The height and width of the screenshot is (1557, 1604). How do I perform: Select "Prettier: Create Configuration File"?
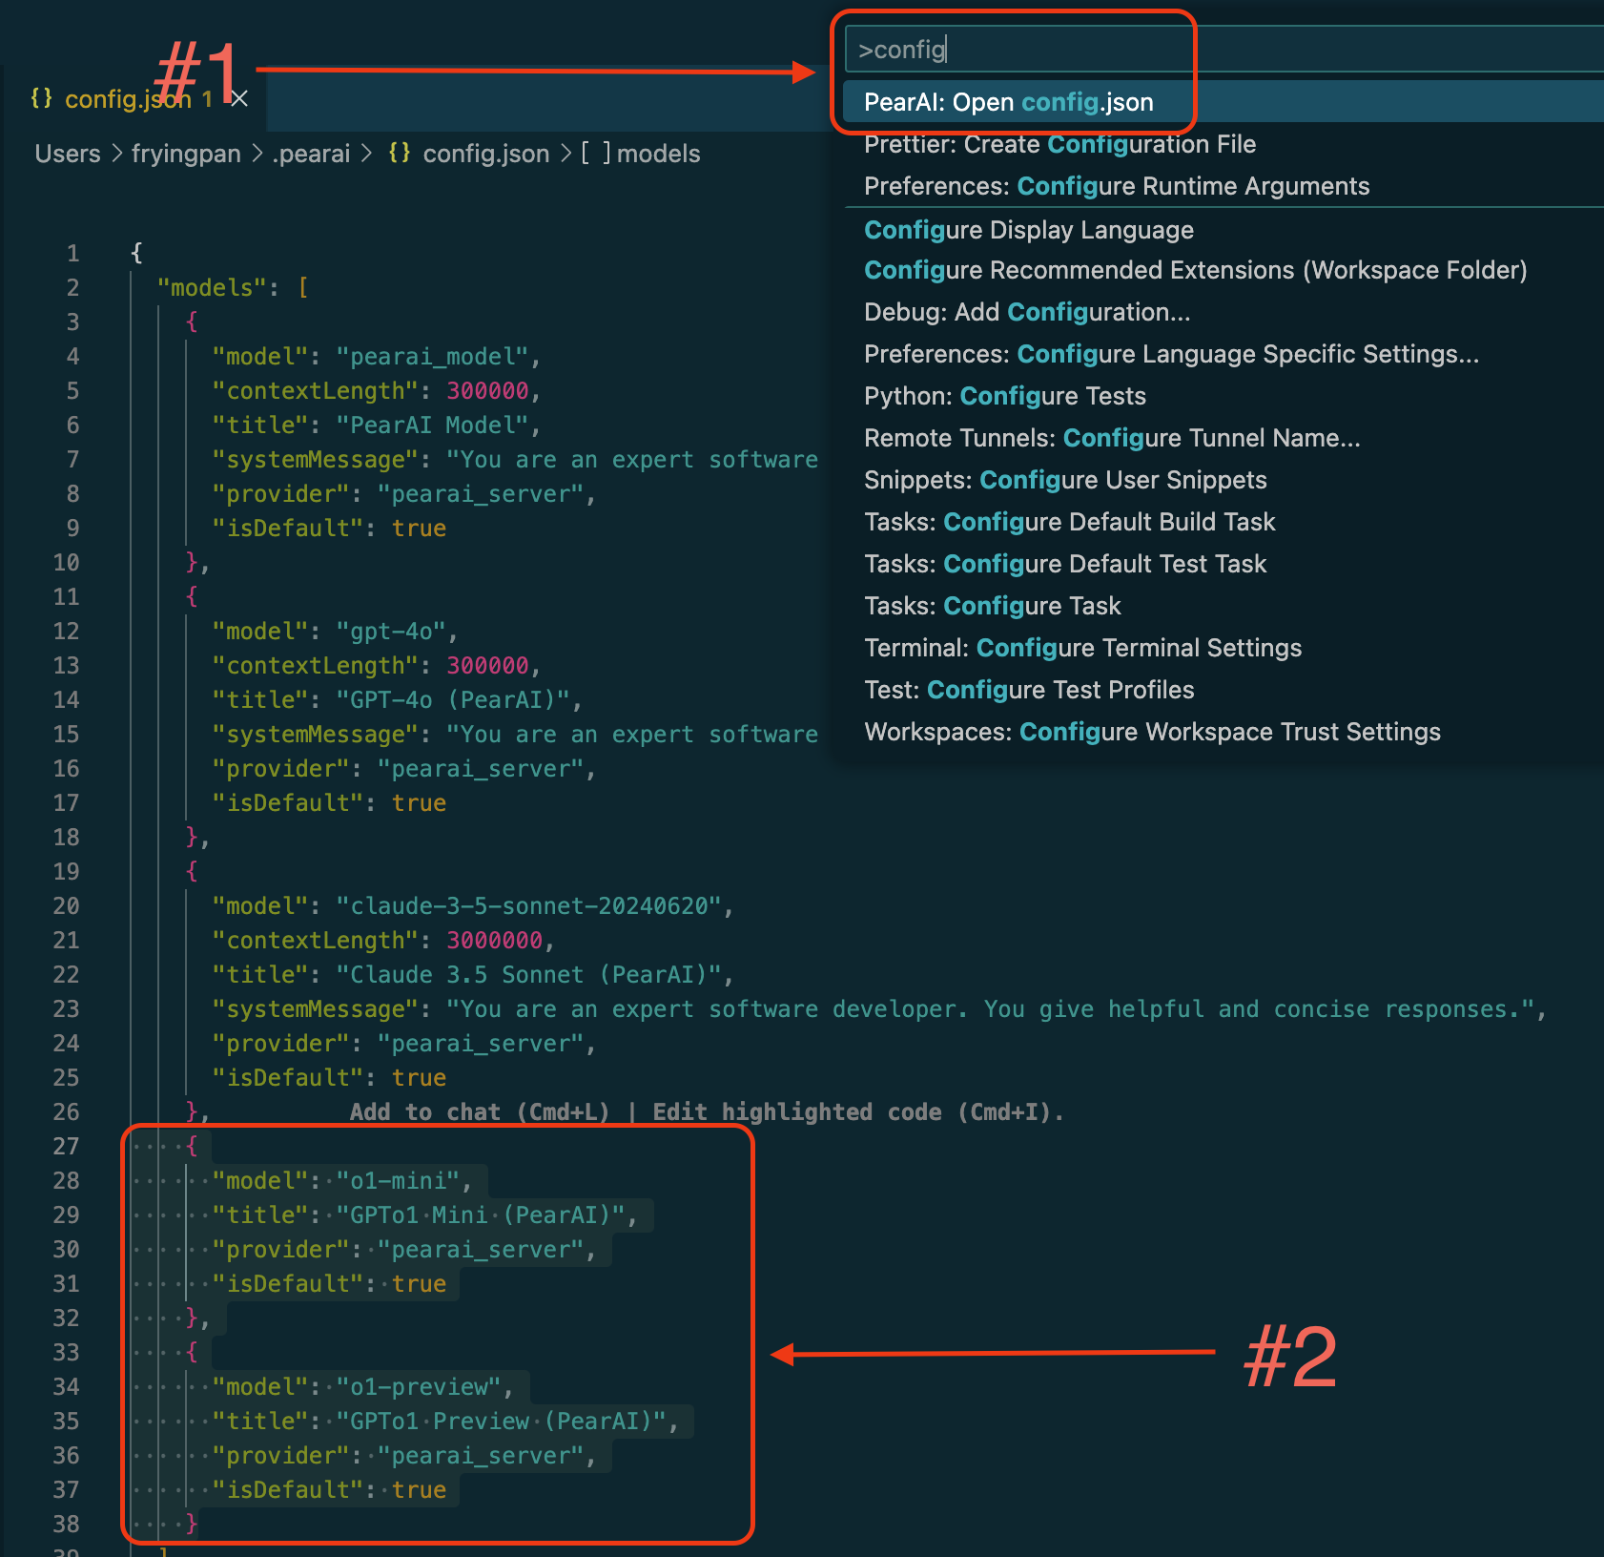(x=1059, y=144)
